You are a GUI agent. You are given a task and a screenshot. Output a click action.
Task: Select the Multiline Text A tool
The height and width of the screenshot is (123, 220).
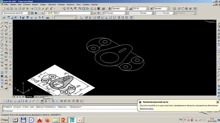pyautogui.click(x=2, y=87)
